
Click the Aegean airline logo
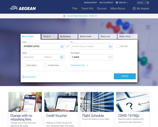22,8
